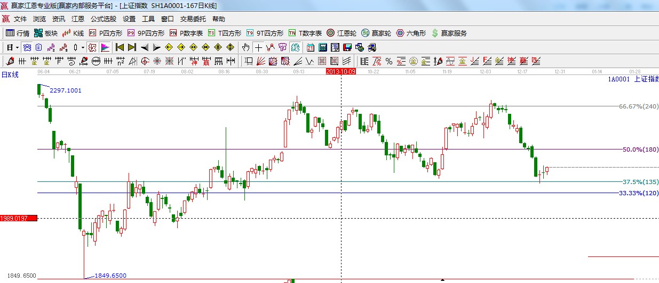Image resolution: width=659 pixels, height=283 pixels.
Task: Click the P四方形 button
Action: (x=106, y=33)
